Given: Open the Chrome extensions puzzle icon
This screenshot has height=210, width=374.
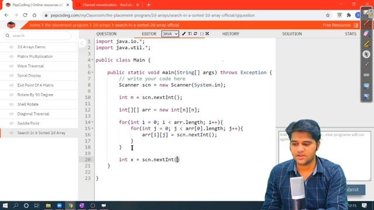Looking at the screenshot, I should pos(349,15).
